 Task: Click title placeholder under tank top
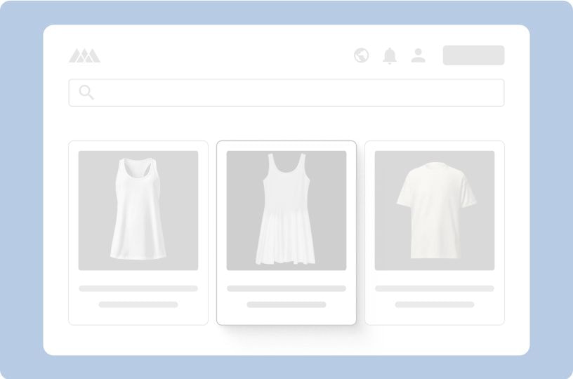(138, 288)
